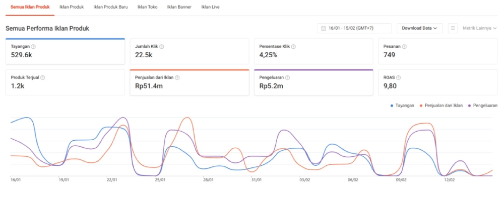Open the Iklan Live tab
Image resolution: width=504 pixels, height=198 pixels.
(x=210, y=7)
